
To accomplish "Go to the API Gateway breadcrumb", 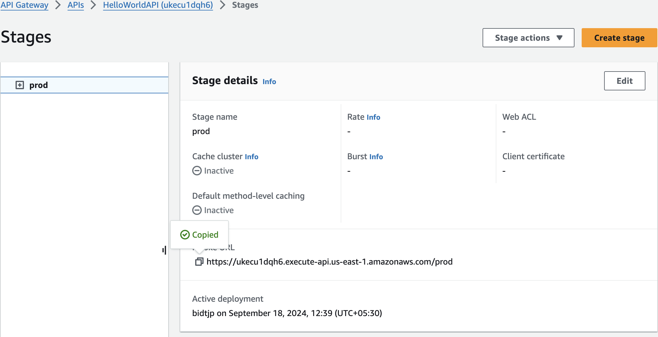I will (25, 5).
